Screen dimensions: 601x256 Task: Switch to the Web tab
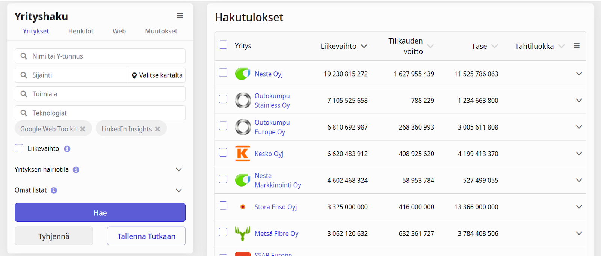[x=119, y=31]
